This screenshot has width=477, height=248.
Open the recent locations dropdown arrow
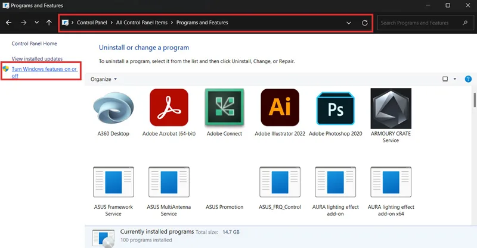[36, 23]
